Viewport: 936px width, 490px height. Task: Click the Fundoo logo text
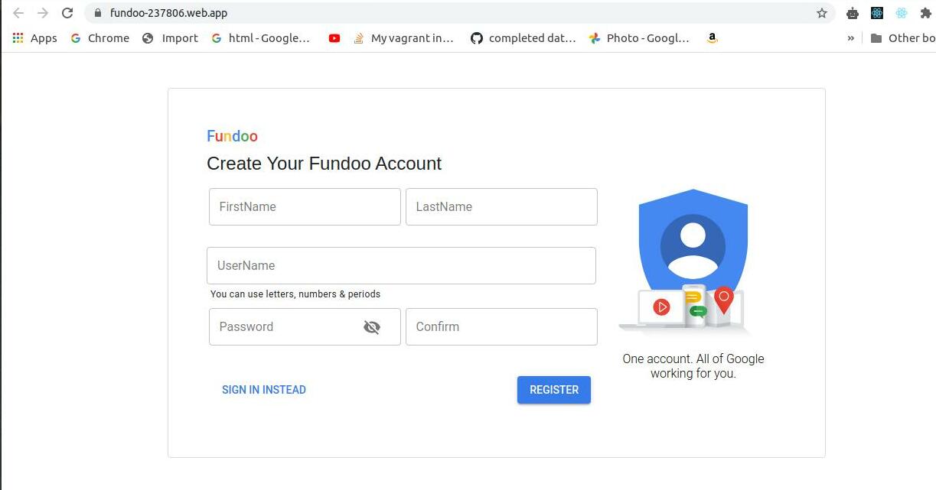tap(232, 136)
